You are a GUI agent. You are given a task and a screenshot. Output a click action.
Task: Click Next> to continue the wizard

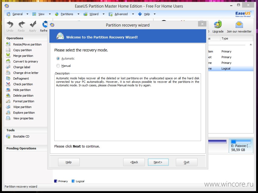(x=158, y=162)
